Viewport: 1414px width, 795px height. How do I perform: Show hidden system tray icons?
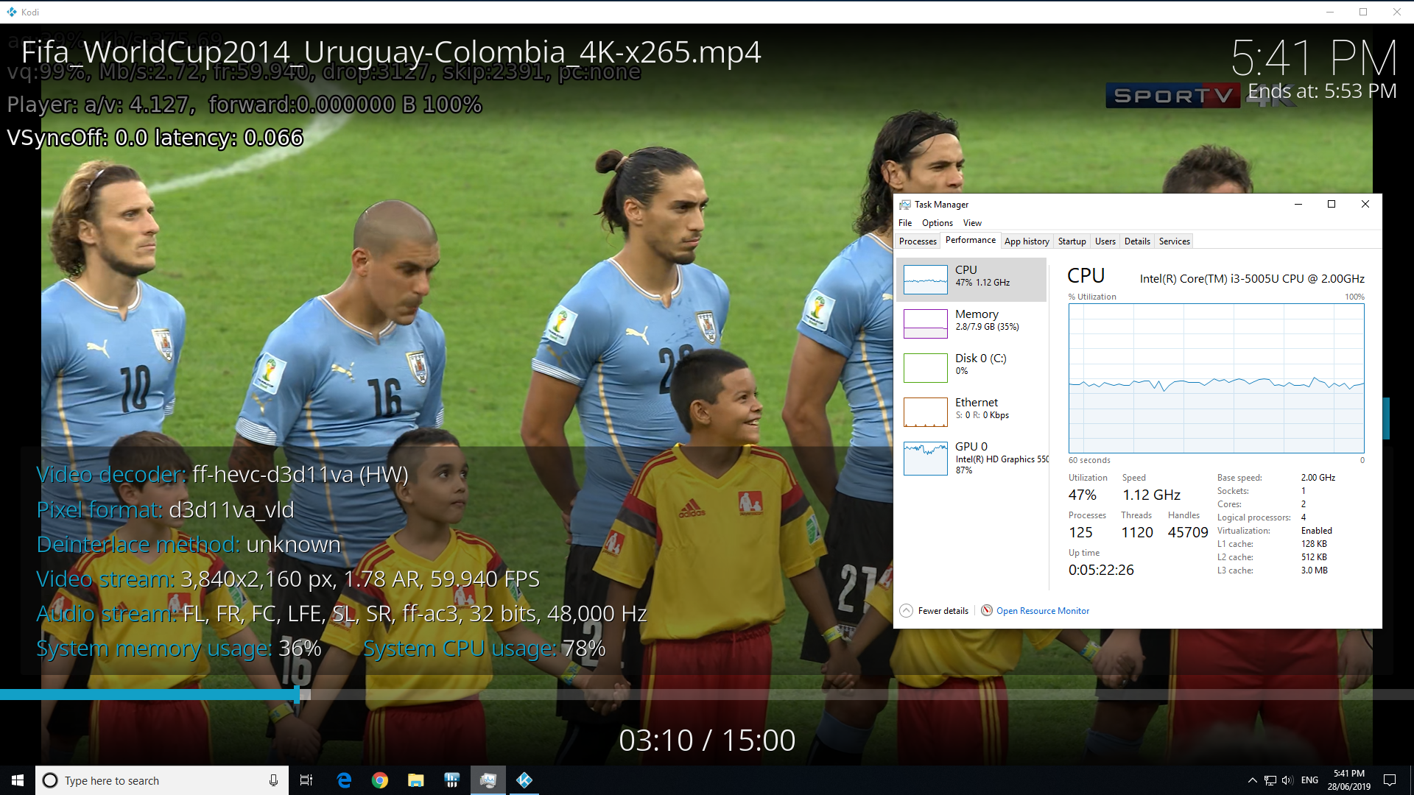click(1252, 780)
